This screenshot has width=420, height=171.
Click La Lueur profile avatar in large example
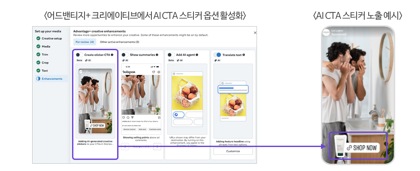[x=326, y=33]
